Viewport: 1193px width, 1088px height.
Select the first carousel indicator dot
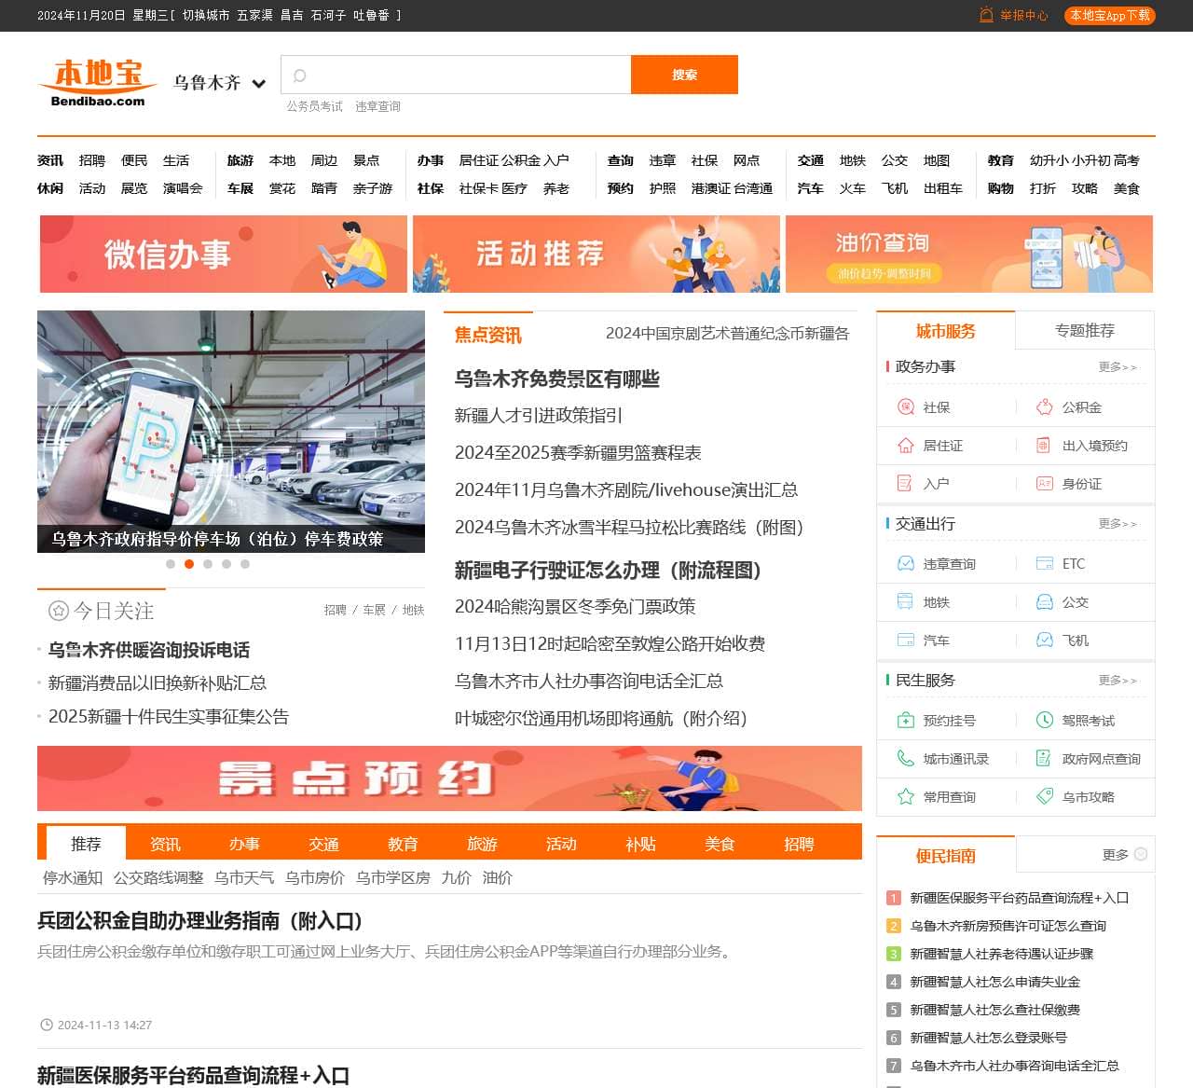[x=171, y=564]
